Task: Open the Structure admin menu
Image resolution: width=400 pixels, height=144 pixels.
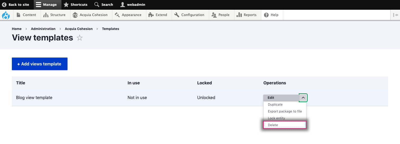Action: [x=54, y=15]
